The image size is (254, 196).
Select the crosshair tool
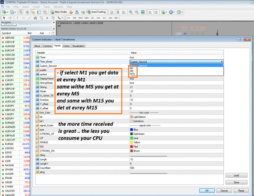pos(10,18)
